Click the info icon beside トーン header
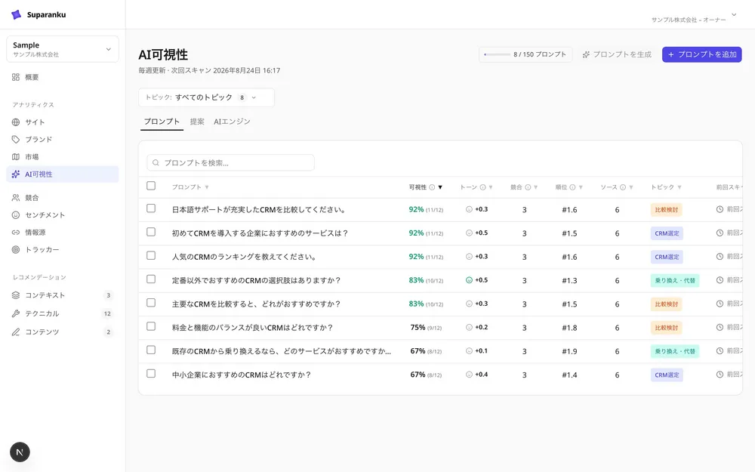 coord(482,187)
